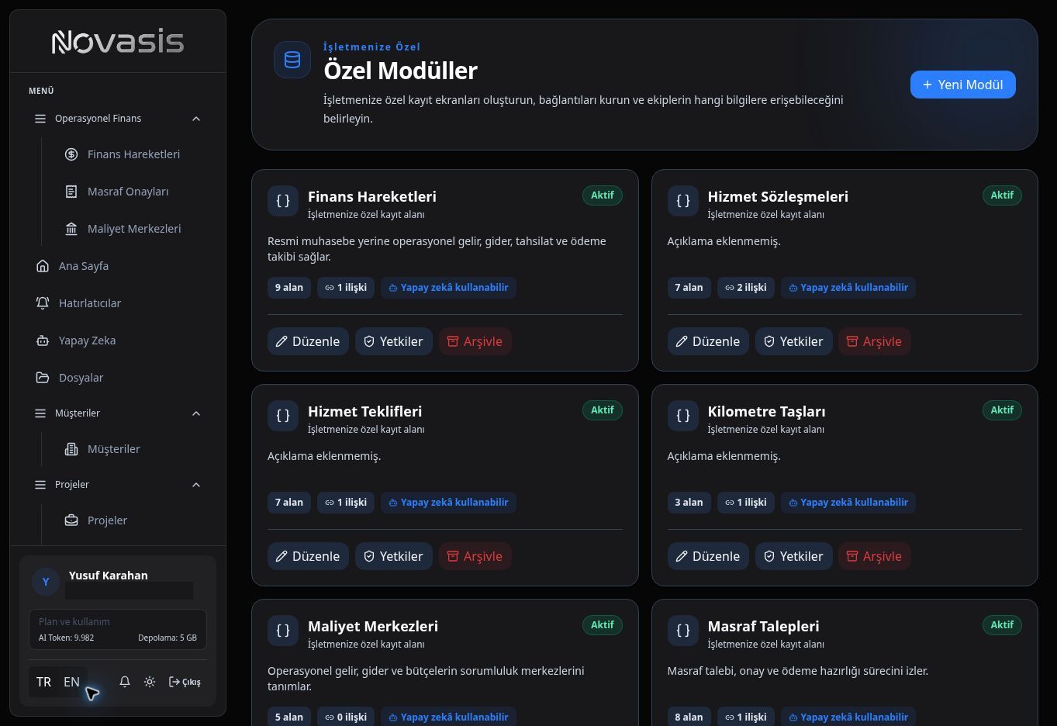Screen dimensions: 1057x726
Task: Open Yetkiler for Kilometre Taşları
Action: pos(793,556)
